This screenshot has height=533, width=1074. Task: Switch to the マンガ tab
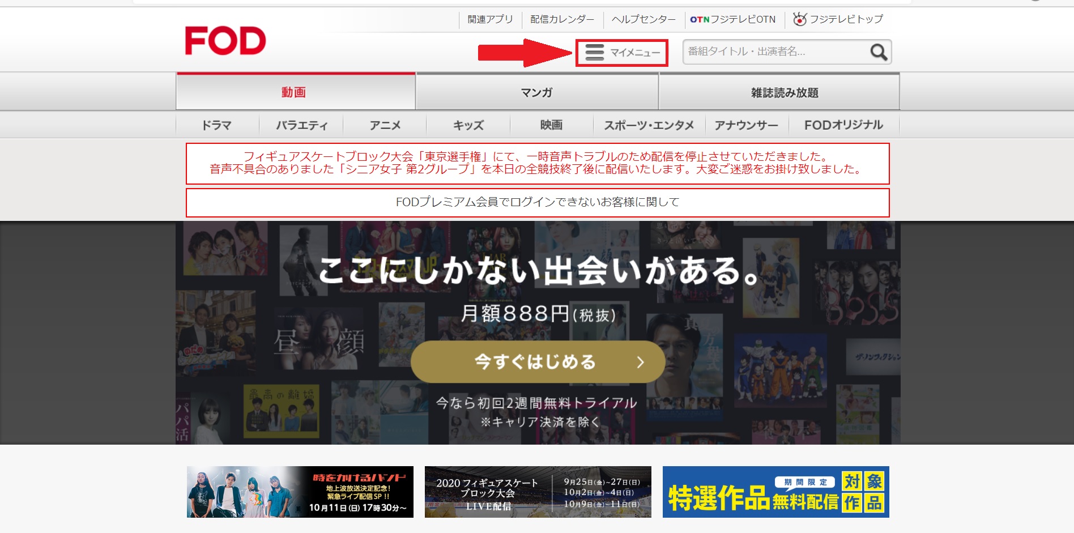point(537,92)
